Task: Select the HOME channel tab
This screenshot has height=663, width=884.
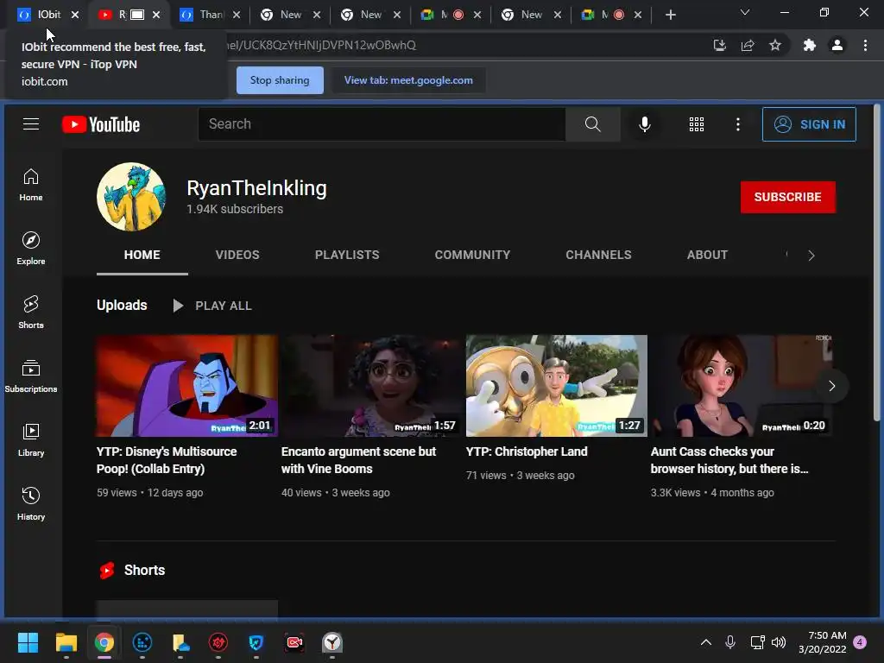Action: (x=142, y=255)
